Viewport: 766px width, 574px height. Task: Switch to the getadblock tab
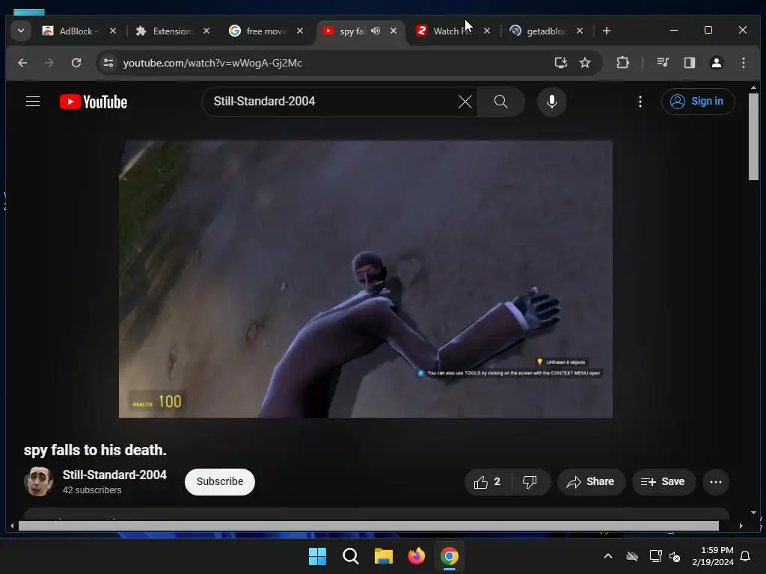pos(545,31)
